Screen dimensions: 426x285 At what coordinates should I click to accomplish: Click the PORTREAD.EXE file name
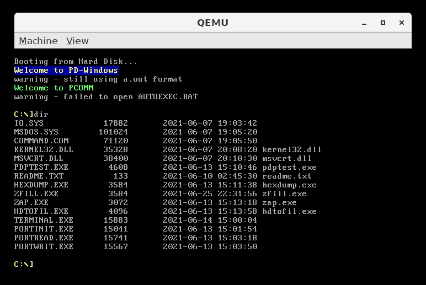tap(44, 238)
